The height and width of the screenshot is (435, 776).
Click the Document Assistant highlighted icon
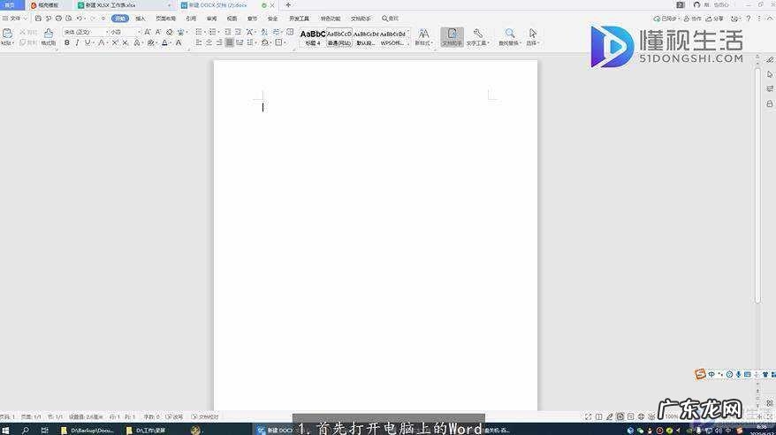pyautogui.click(x=452, y=37)
